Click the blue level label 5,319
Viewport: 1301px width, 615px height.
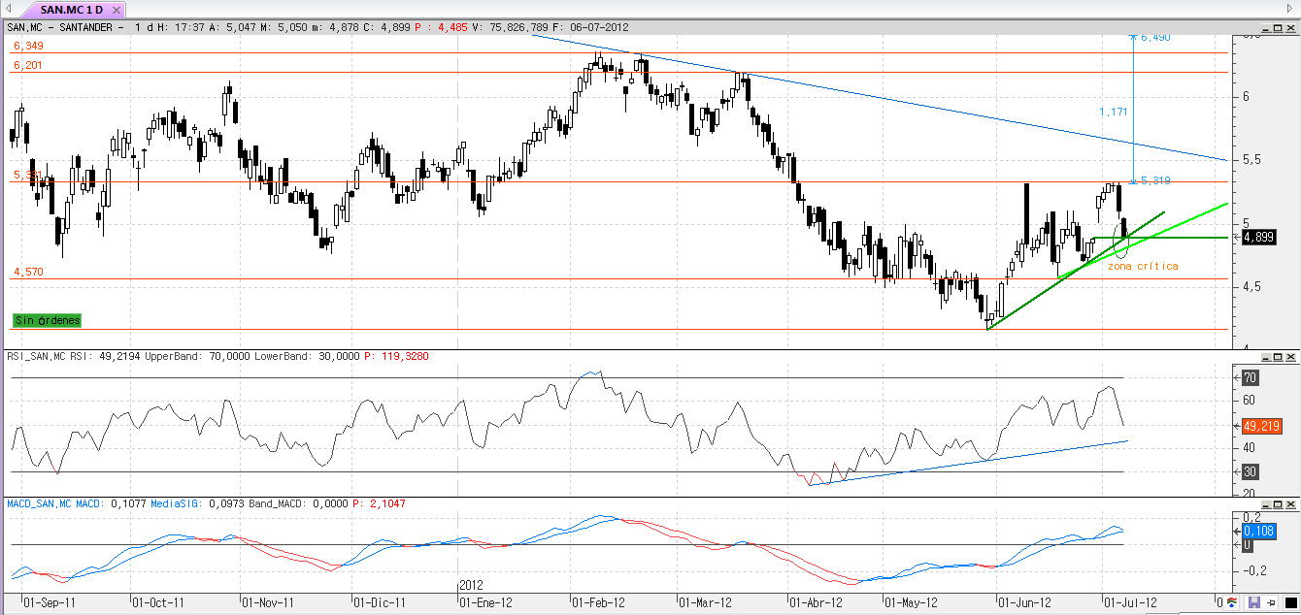click(1155, 180)
